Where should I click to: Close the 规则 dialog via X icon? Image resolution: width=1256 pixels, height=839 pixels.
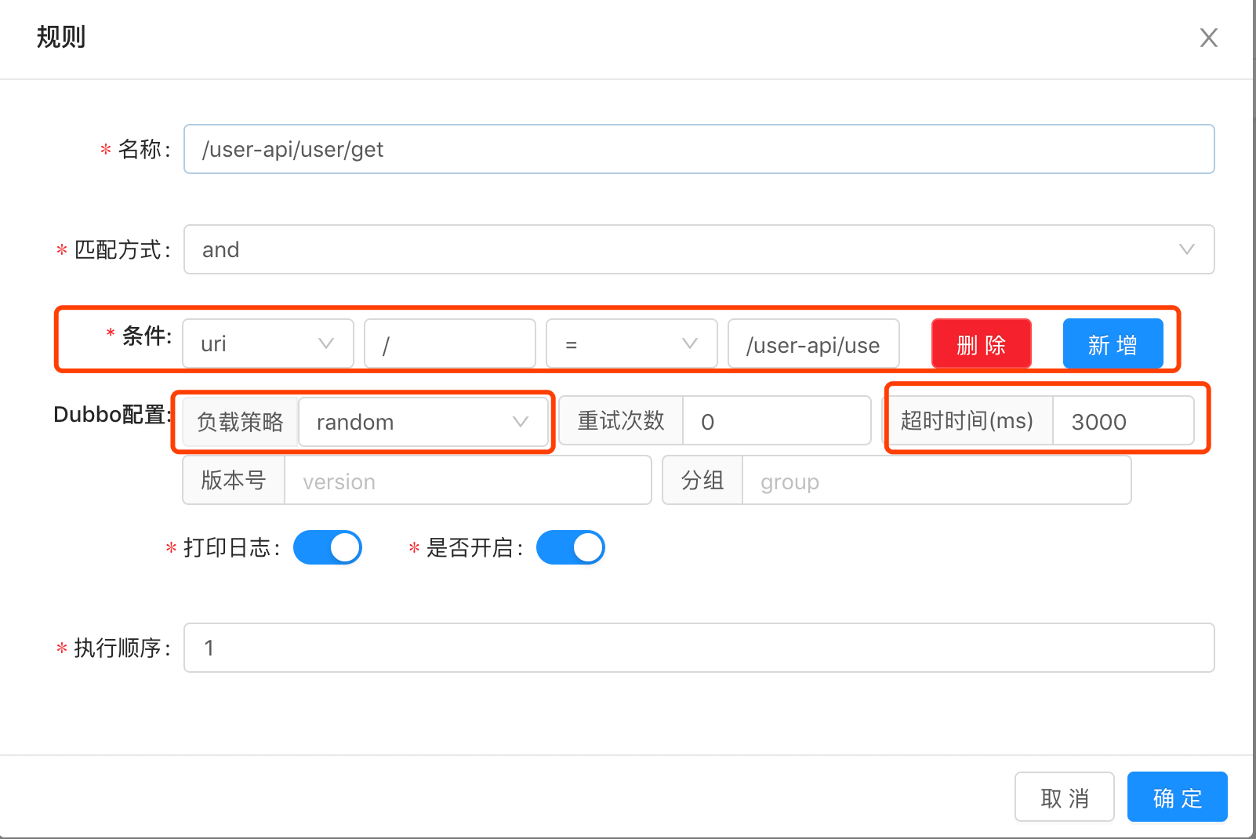click(1209, 37)
